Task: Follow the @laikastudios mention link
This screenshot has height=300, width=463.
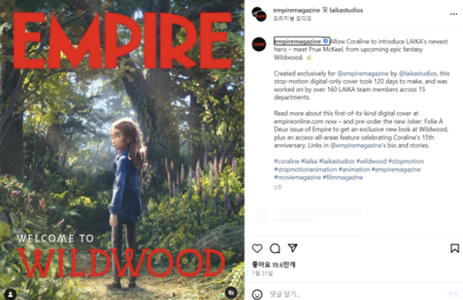Action: [418, 73]
